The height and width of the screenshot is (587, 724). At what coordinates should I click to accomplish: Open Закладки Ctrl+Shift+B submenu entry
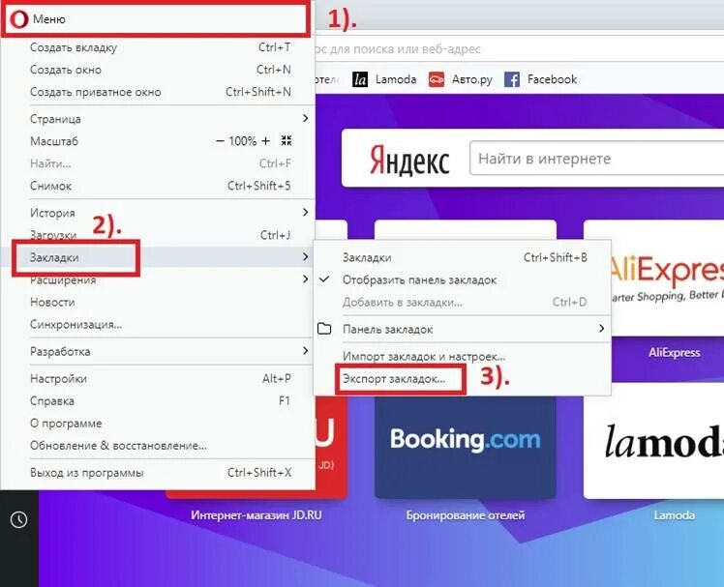(462, 257)
